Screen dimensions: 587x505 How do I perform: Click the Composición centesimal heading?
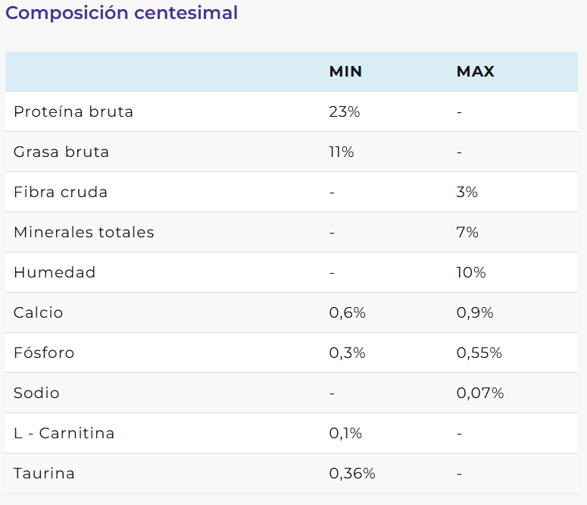pos(122,13)
